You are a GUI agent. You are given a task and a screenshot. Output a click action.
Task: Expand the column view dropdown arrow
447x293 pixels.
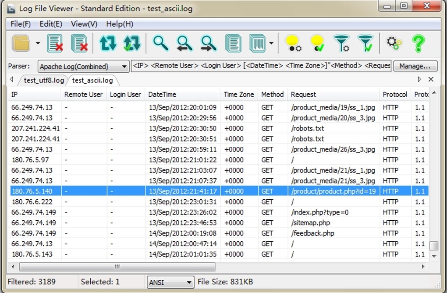point(271,43)
